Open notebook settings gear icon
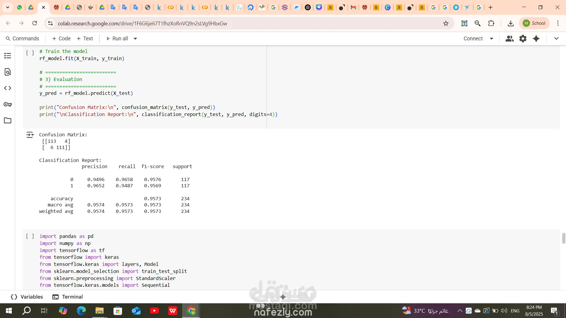 tap(523, 39)
